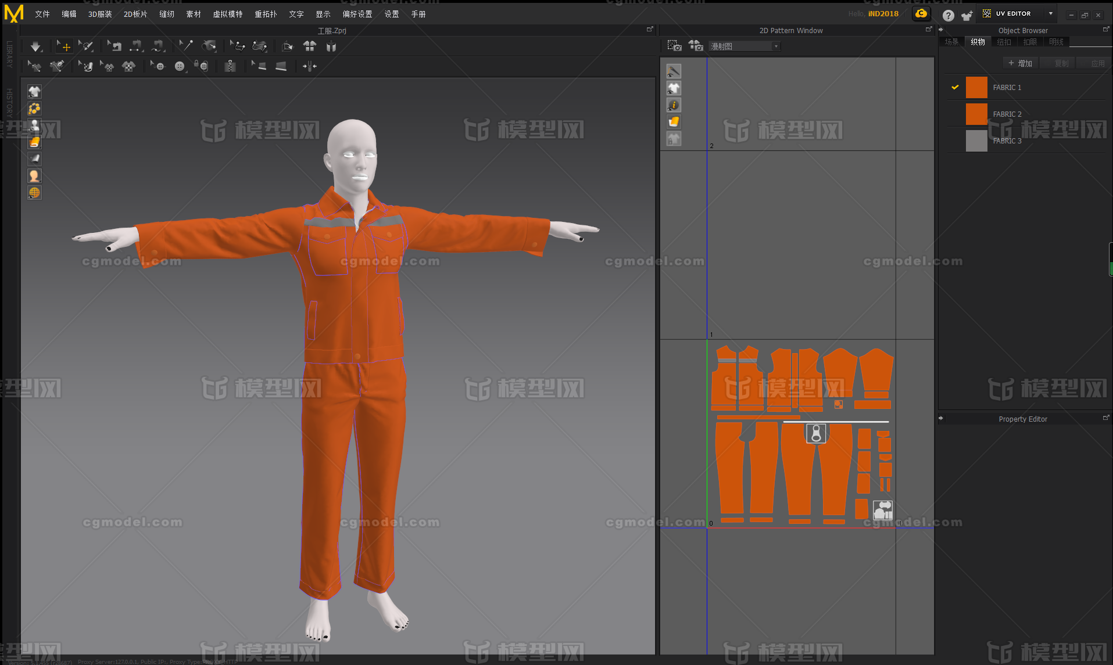Undock the Property Editor panel

[x=1106, y=418]
